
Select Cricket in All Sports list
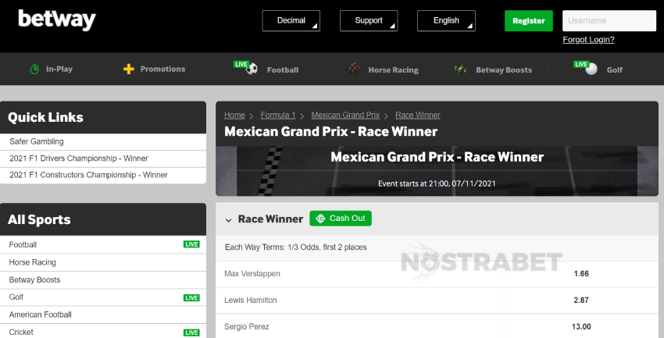103,332
